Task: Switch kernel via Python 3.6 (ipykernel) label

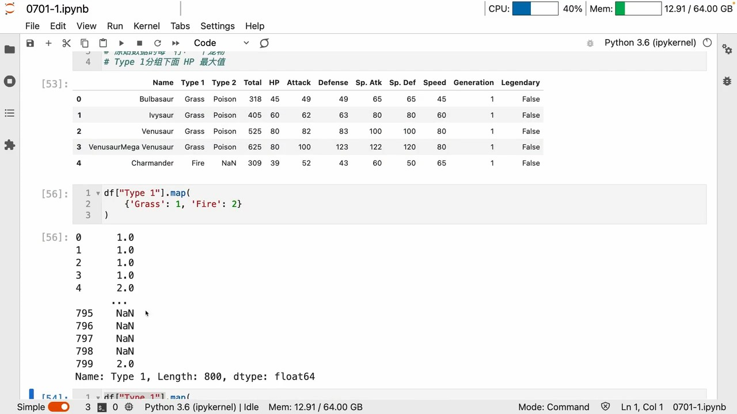Action: [650, 43]
